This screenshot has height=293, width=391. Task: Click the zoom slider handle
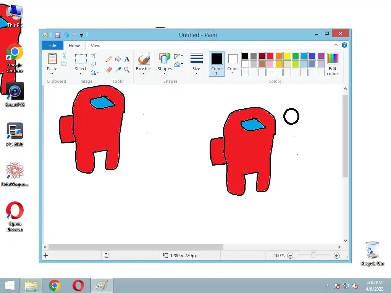[313, 255]
